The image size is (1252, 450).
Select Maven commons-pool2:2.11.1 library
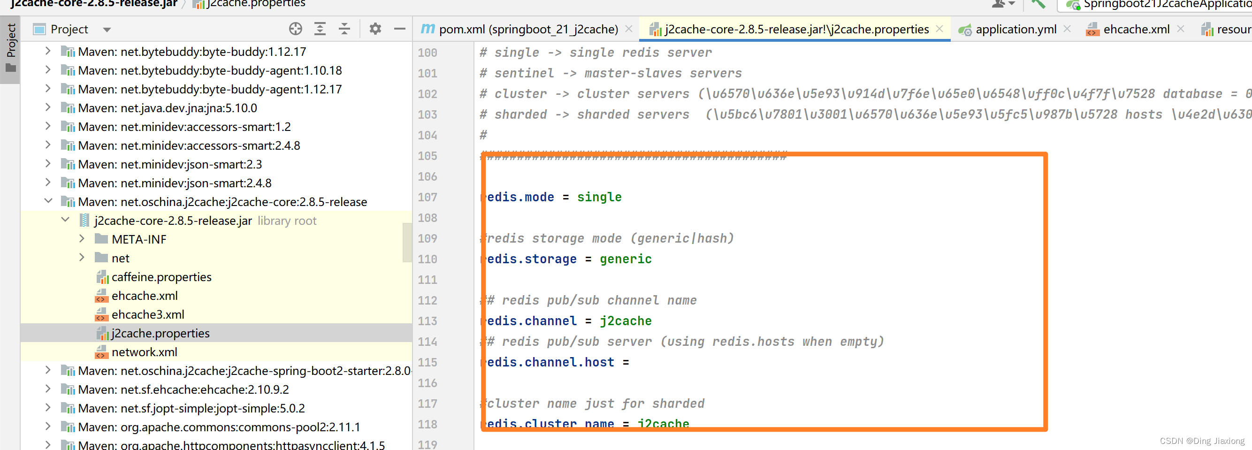(x=219, y=427)
